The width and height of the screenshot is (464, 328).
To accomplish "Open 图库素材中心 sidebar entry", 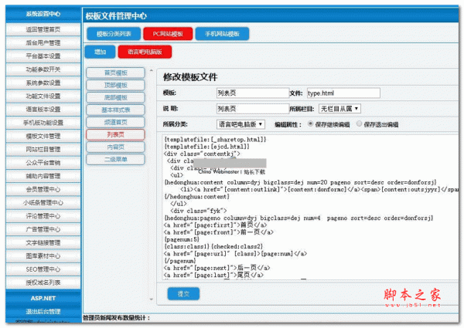I will (x=43, y=256).
